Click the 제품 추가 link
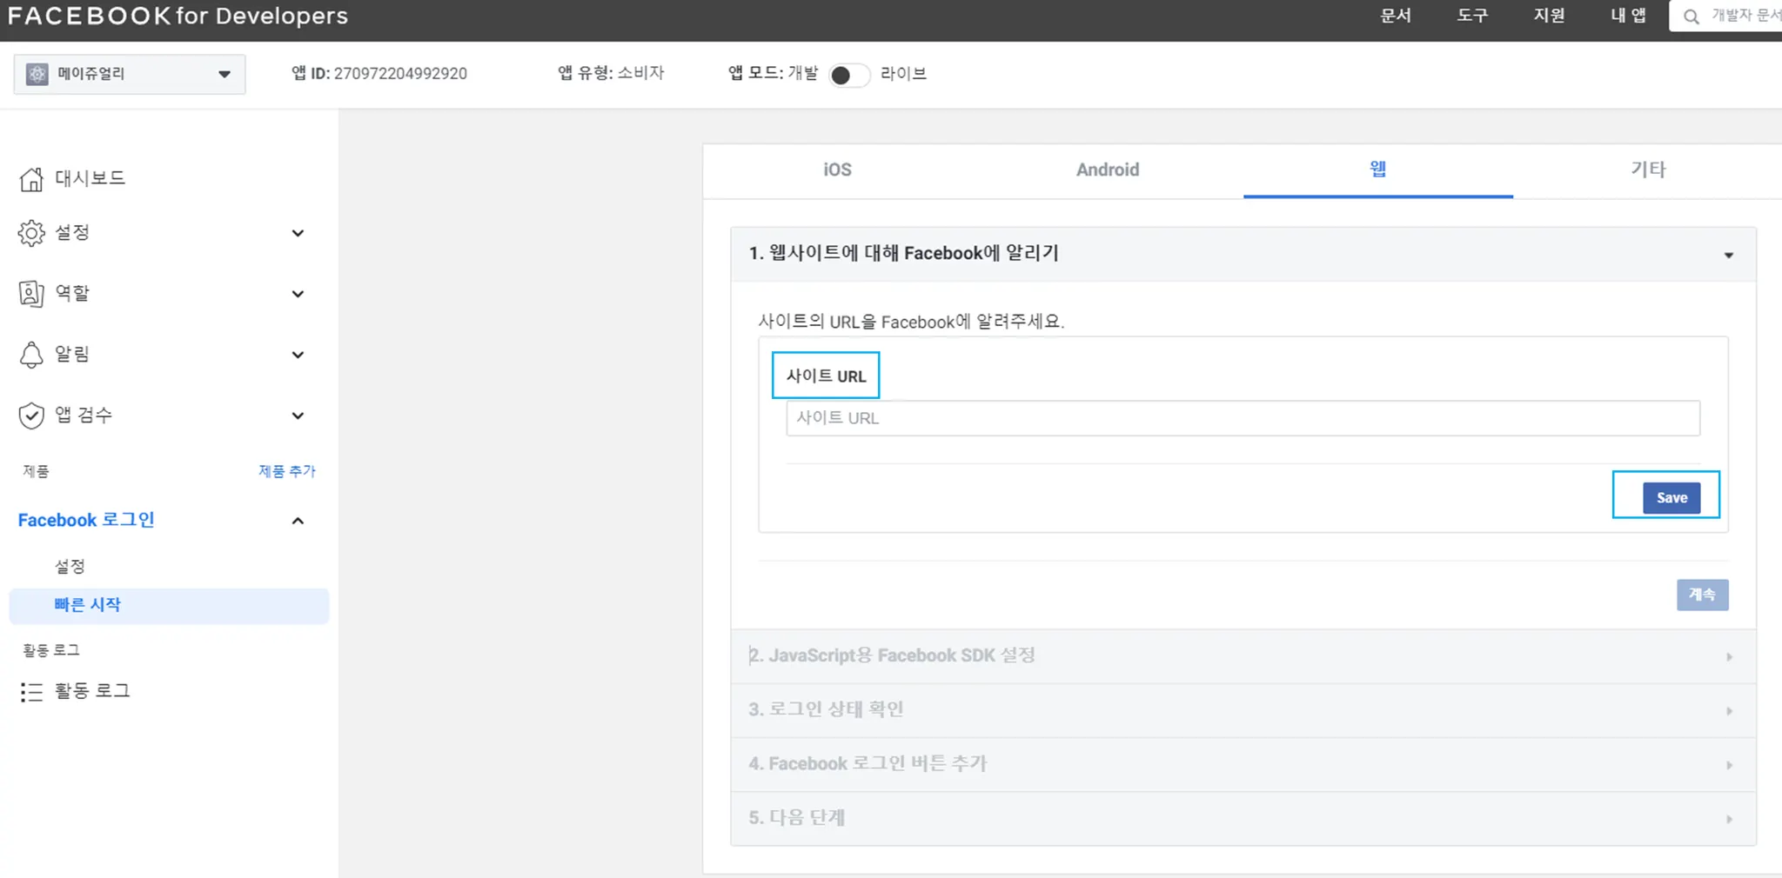The width and height of the screenshot is (1782, 878). pos(287,471)
